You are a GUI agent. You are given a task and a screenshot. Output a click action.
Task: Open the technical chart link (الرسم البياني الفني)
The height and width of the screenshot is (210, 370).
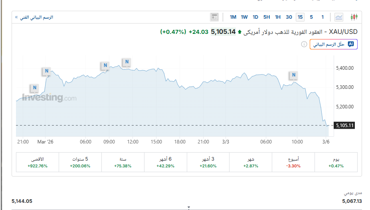[x=34, y=17]
